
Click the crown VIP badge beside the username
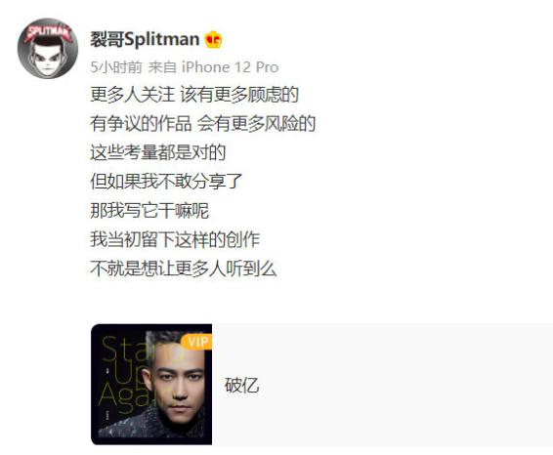click(x=213, y=39)
